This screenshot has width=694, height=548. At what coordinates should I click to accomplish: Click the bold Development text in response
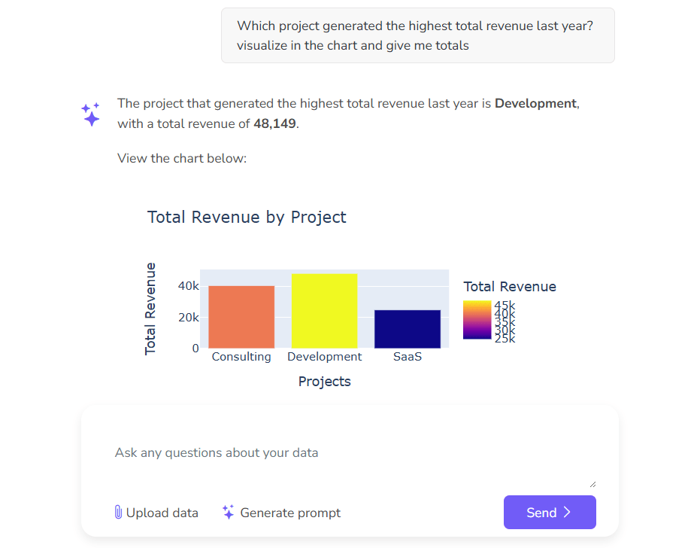point(535,103)
